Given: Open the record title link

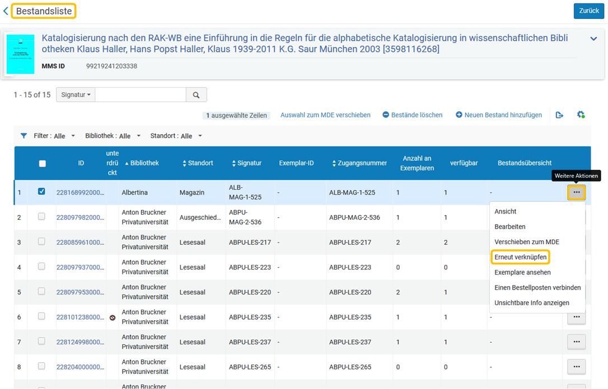Looking at the screenshot, I should (305, 44).
